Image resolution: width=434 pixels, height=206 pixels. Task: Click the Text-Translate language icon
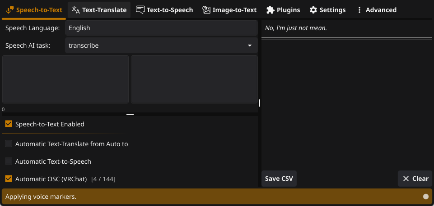(76, 10)
